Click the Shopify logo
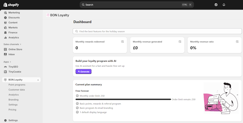The height and width of the screenshot is (123, 243). point(11,5)
